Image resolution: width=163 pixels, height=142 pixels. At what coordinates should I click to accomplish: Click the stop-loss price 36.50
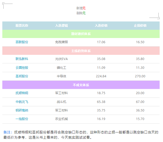click(140, 110)
